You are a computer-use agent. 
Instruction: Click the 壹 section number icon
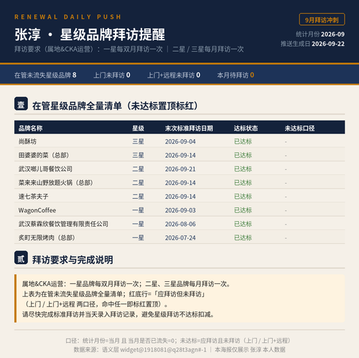point(21,103)
